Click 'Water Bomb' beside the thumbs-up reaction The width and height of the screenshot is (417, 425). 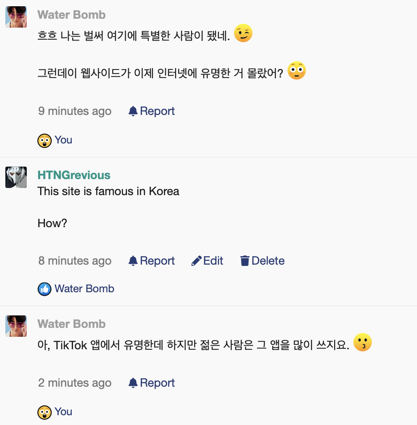coord(84,289)
